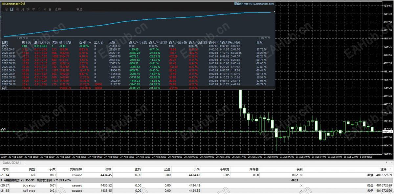The width and height of the screenshot is (394, 194).
Task: Sort orders by the 止盈 column header
Action: point(167,169)
